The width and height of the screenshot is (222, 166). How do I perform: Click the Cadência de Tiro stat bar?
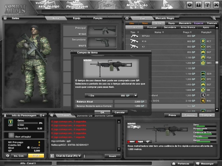click(206, 134)
